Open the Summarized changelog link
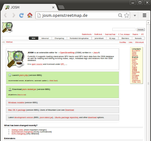The width and height of the screenshot is (151, 141). coord(22,132)
